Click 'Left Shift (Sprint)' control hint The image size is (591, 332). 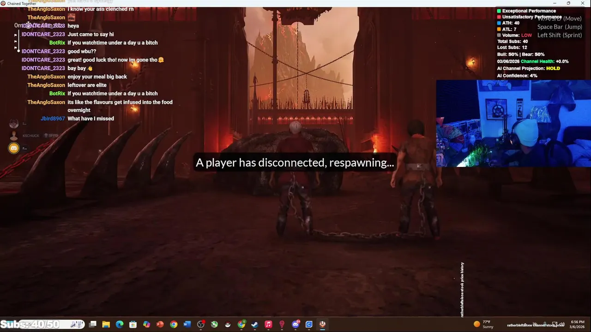(560, 35)
